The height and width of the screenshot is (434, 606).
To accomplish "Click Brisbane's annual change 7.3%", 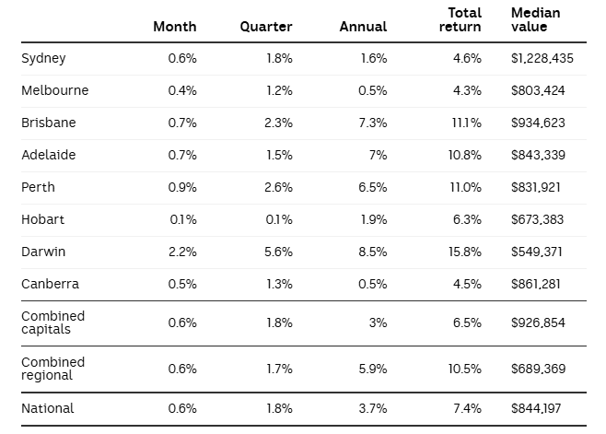I will coord(371,123).
